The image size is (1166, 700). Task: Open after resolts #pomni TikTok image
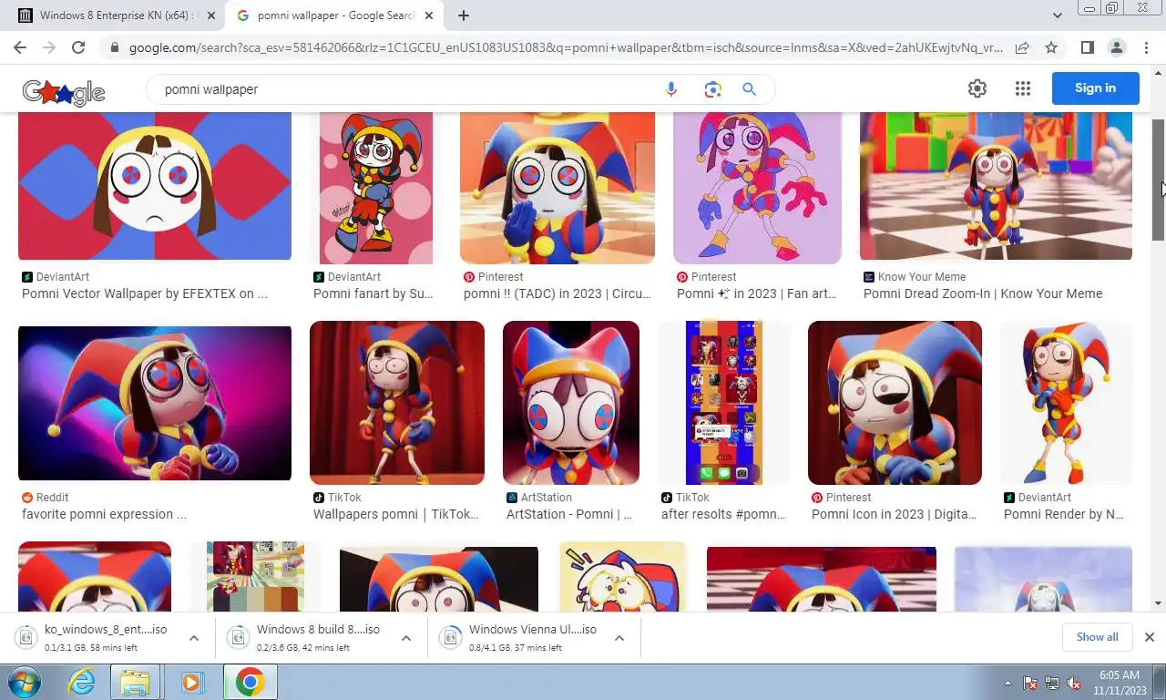click(x=724, y=403)
